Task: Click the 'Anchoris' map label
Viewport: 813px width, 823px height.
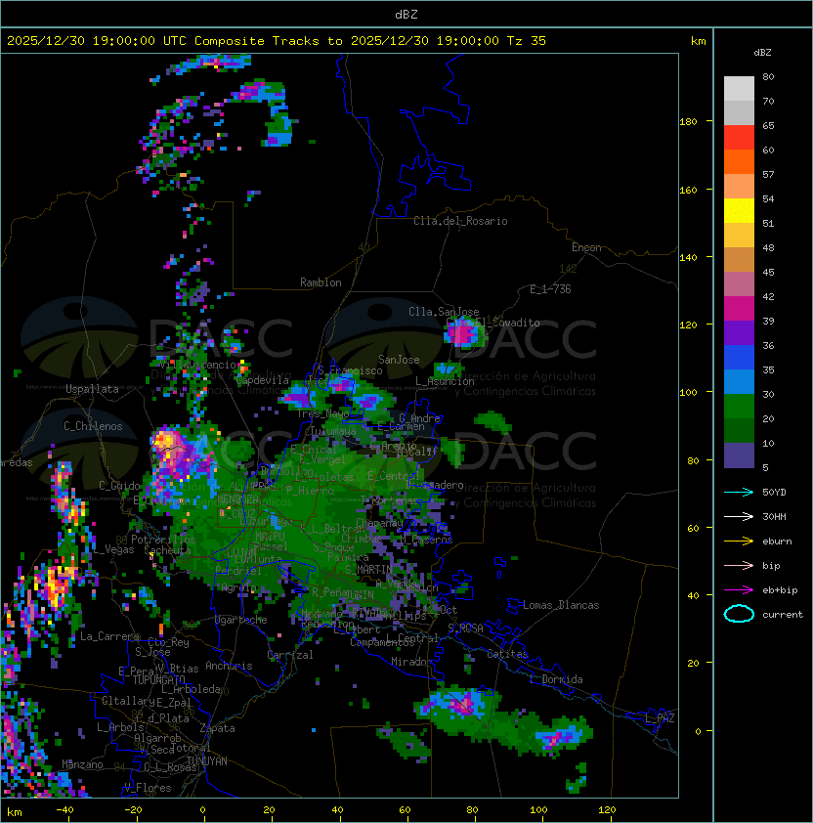Action: (x=229, y=666)
